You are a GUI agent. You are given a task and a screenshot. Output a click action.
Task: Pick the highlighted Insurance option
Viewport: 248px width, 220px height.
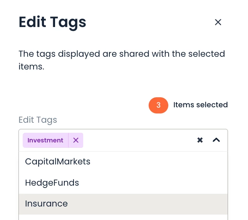(x=46, y=204)
